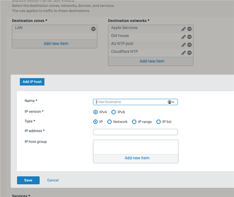Focus the IP address input field

[135, 132]
